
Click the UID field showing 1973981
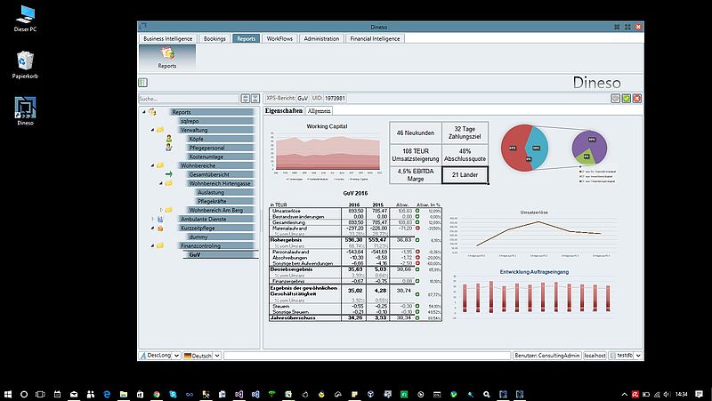tap(335, 98)
